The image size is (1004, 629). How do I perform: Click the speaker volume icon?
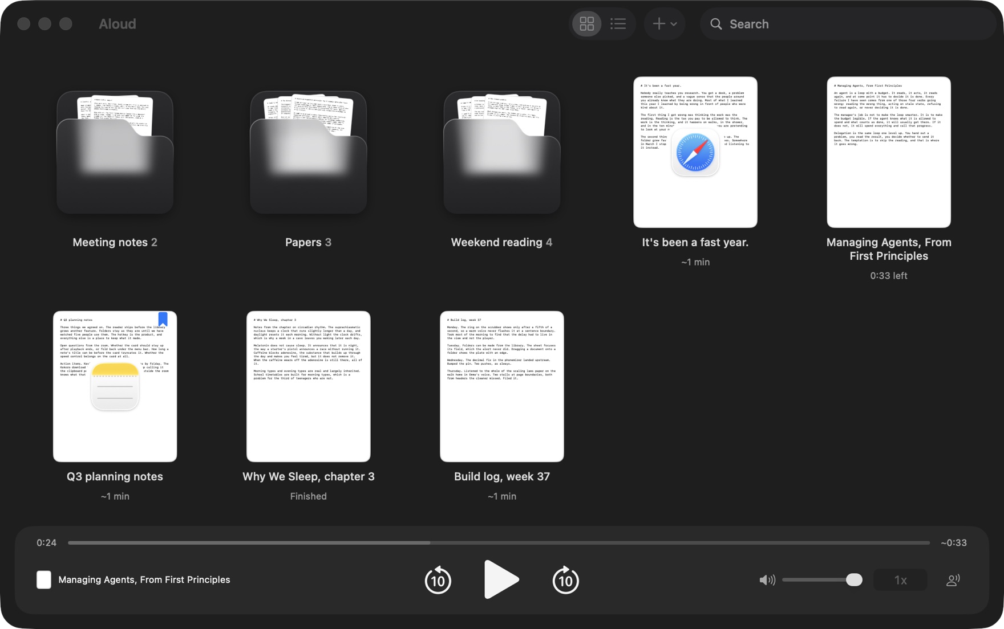[767, 580]
